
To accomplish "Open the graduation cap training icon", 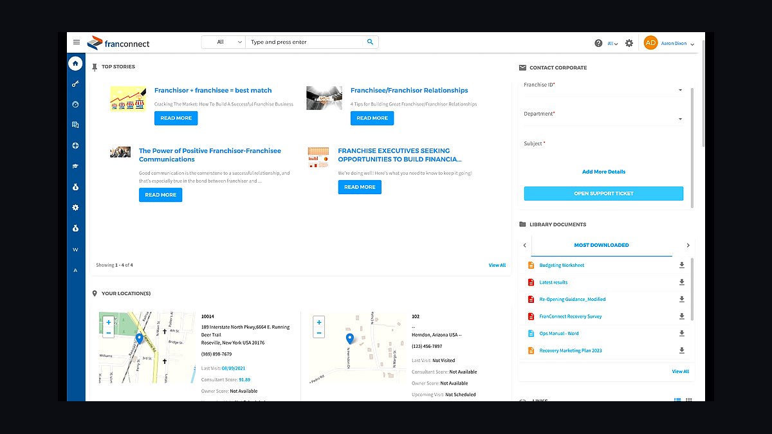I will tap(76, 166).
